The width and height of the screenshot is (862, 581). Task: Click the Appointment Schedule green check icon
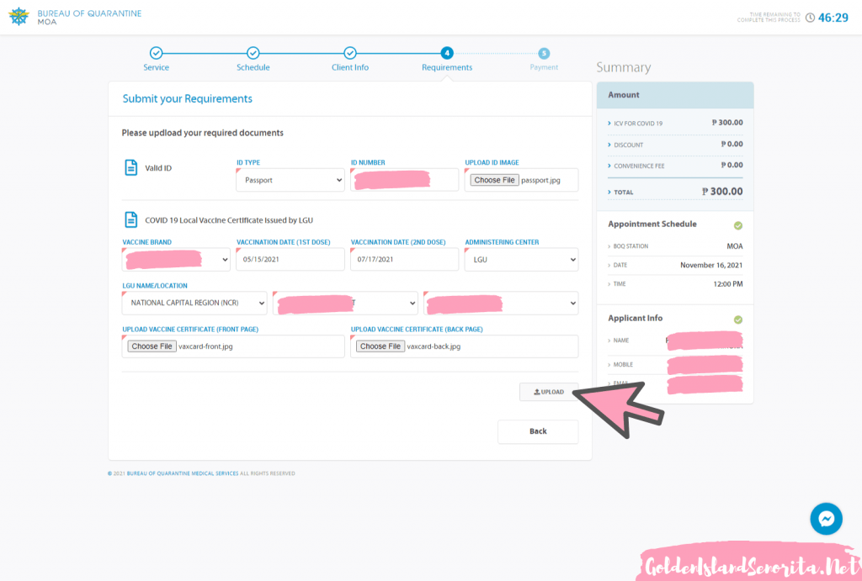[x=738, y=225]
